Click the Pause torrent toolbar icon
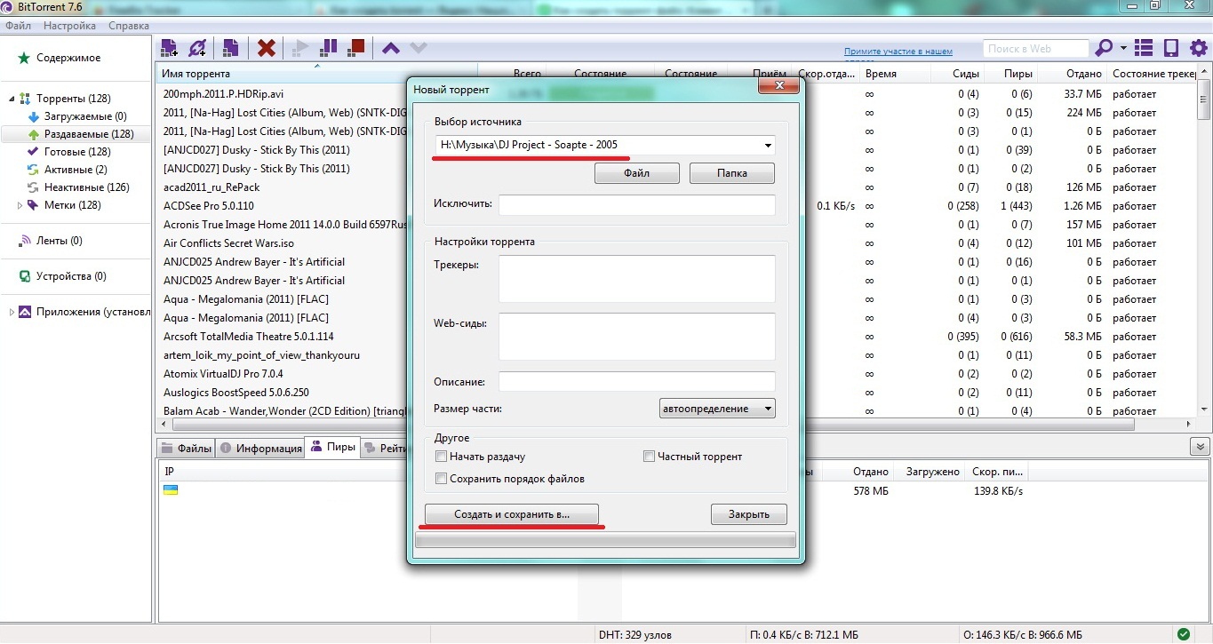Screen dimensions: 1213x644 pos(328,48)
